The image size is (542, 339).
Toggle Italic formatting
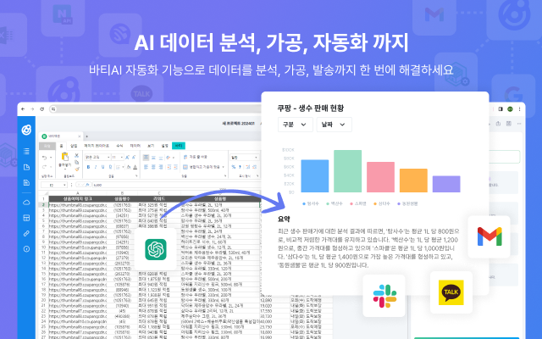[x=96, y=167]
